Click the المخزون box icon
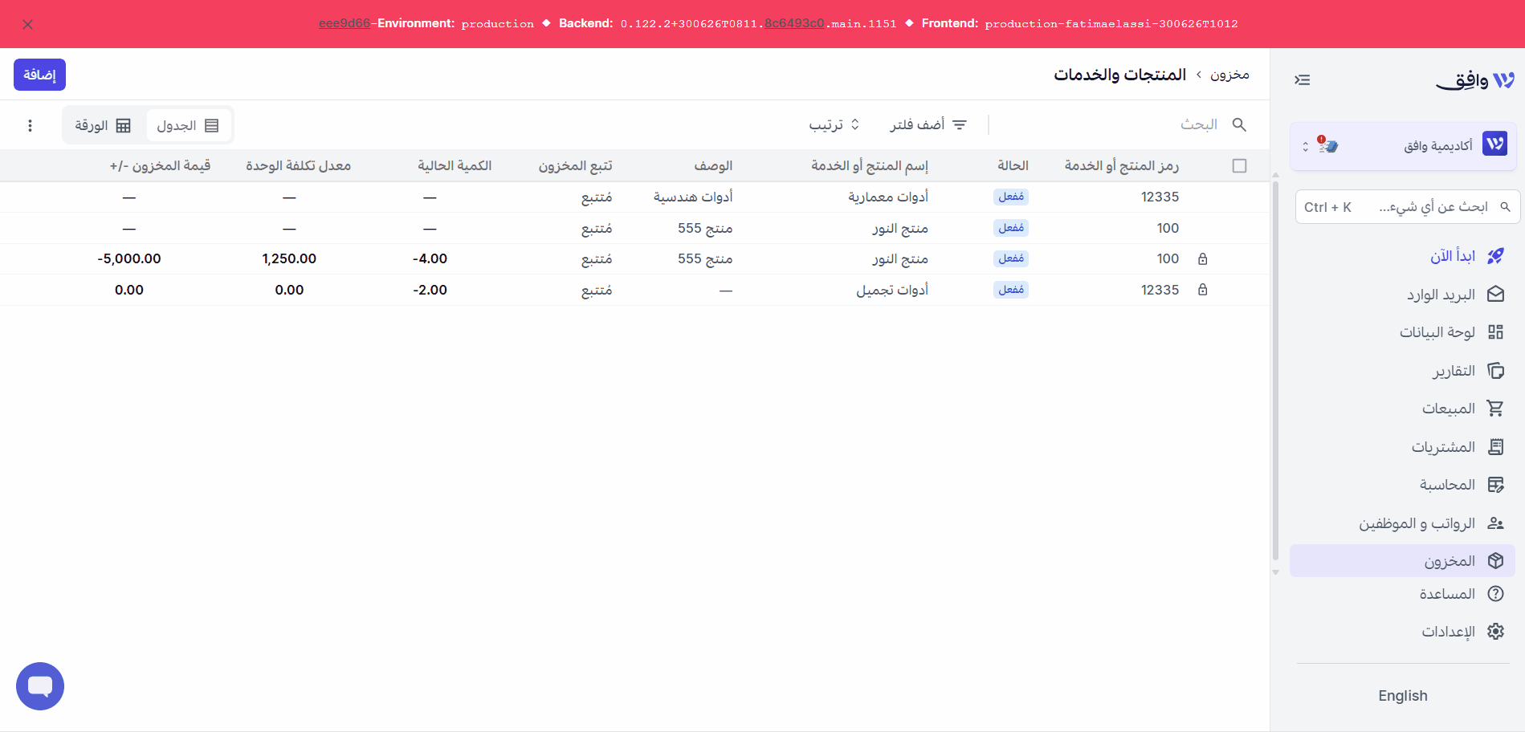 tap(1495, 561)
